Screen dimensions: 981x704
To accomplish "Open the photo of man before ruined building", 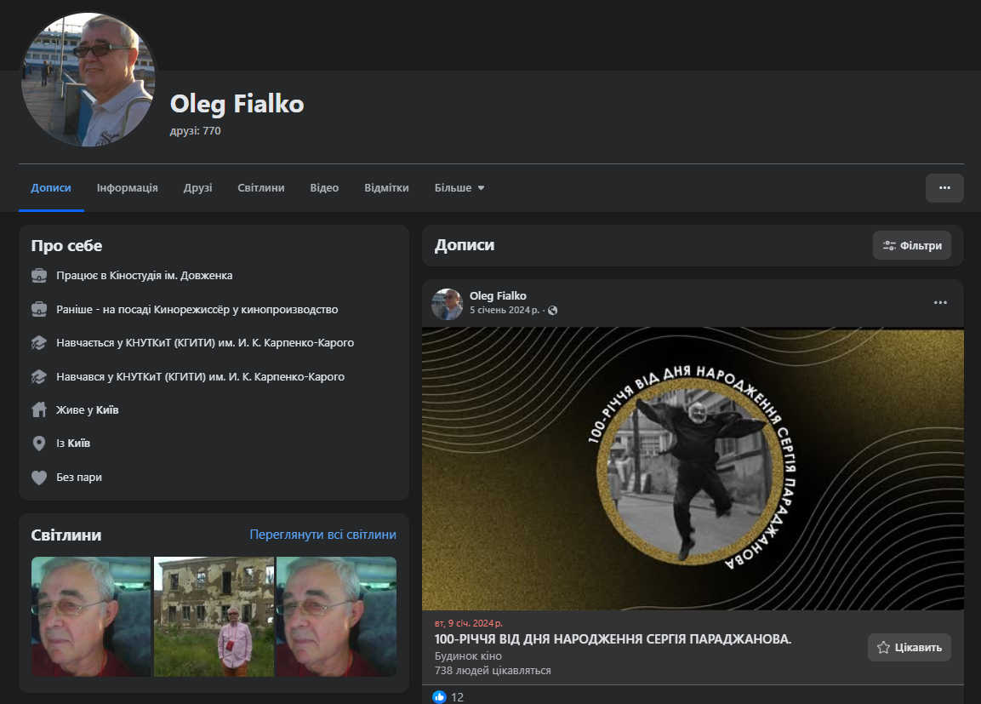I will (x=214, y=616).
